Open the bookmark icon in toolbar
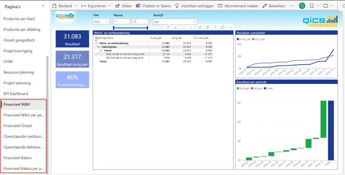The width and height of the screenshot is (345, 175). pos(312,6)
